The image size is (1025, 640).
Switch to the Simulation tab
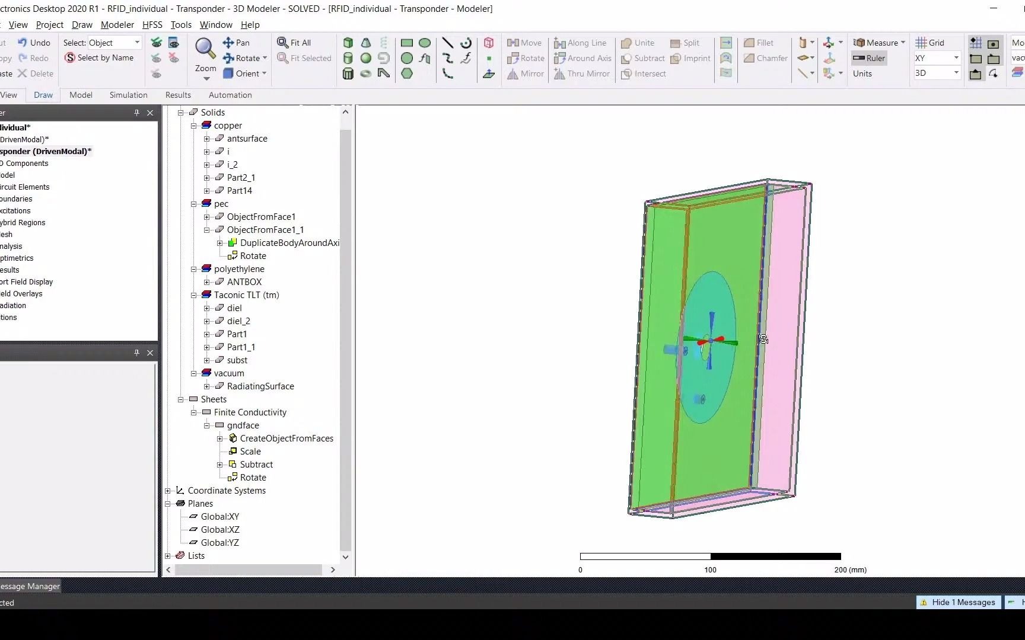(x=128, y=95)
